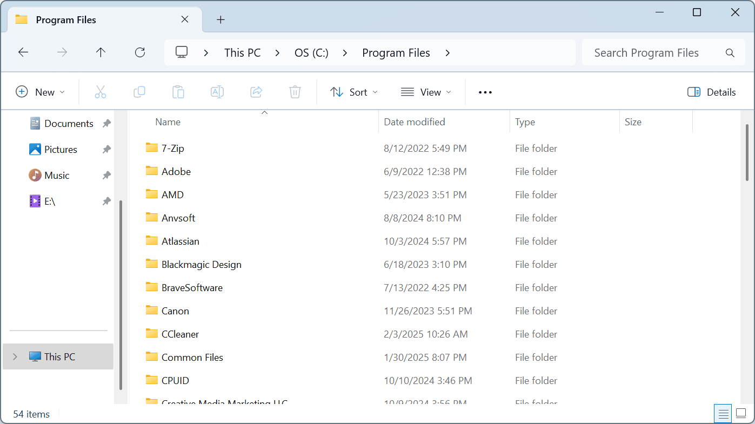Go back with the Back arrow
This screenshot has height=424, width=755.
23,52
